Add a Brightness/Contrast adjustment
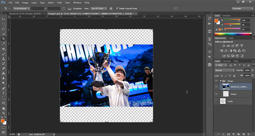This screenshot has width=255, height=136. point(224,46)
